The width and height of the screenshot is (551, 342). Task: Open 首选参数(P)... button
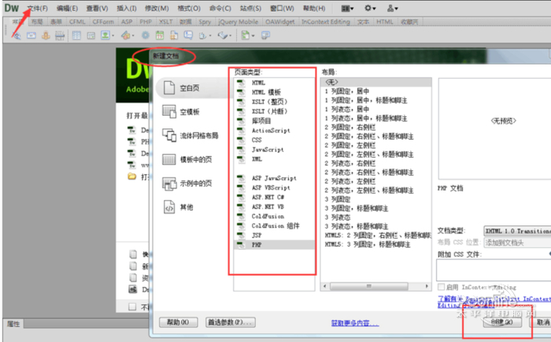230,322
